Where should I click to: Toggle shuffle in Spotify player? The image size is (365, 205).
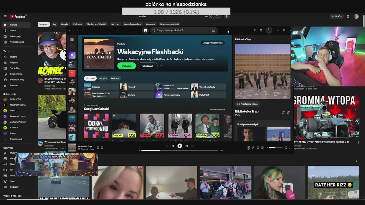[167, 146]
